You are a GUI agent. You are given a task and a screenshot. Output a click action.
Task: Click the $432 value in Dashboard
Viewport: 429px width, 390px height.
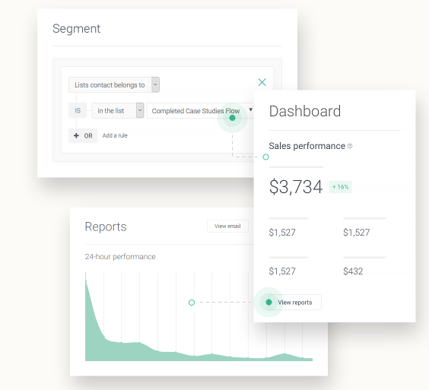[353, 271]
